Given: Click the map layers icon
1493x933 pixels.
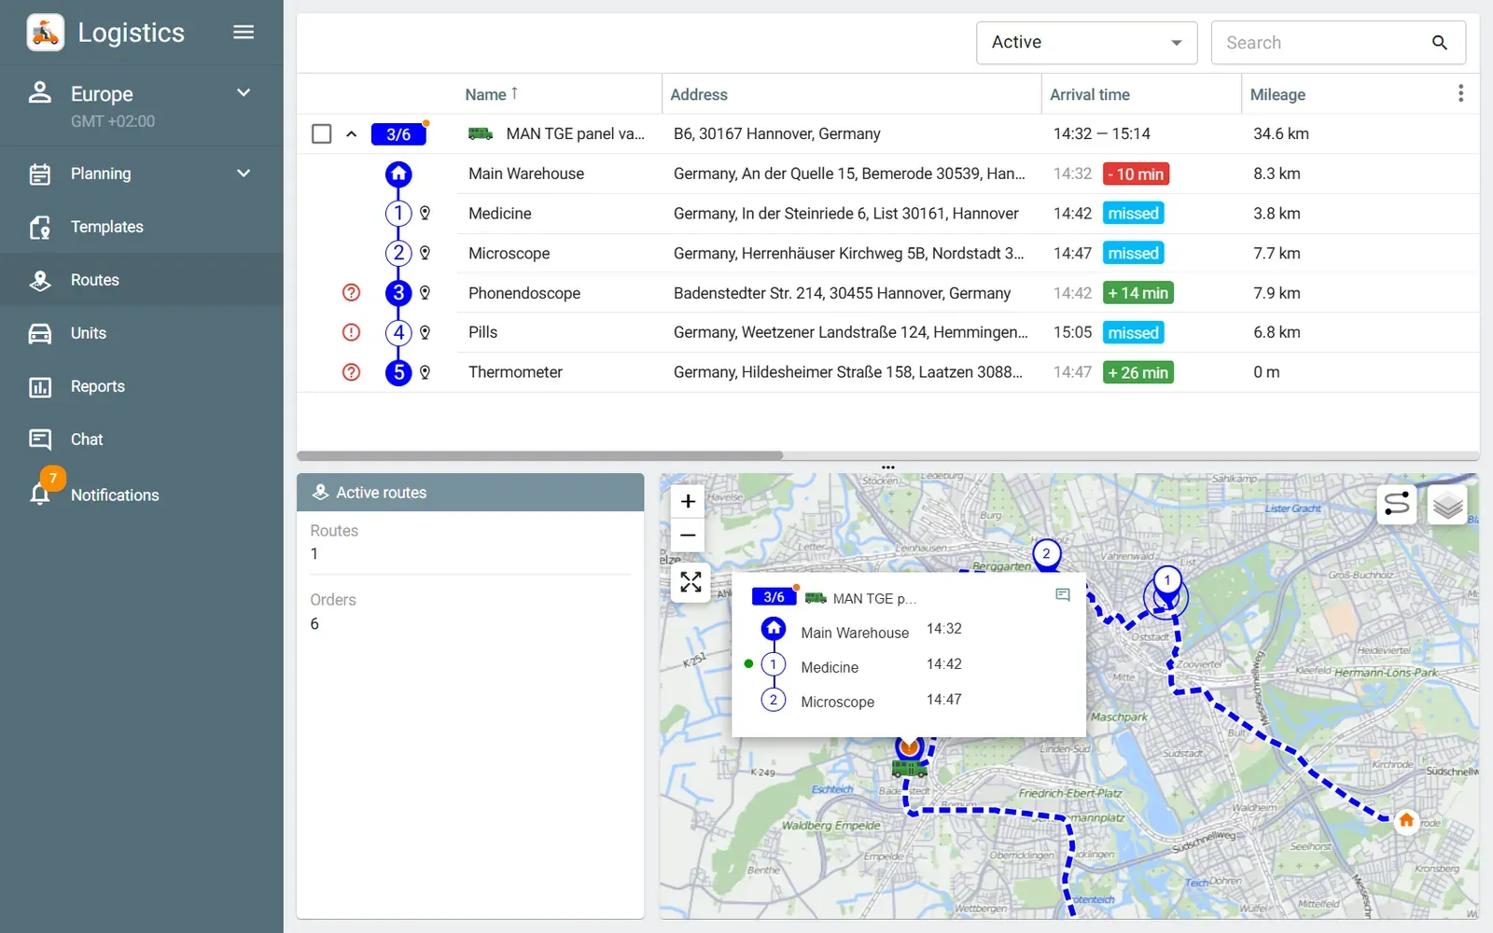Looking at the screenshot, I should (x=1447, y=505).
